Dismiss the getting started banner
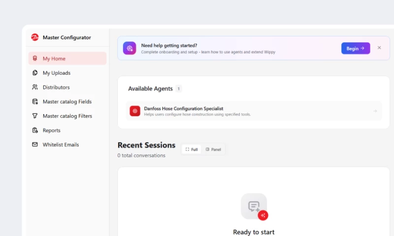Image resolution: width=394 pixels, height=236 pixels. click(x=379, y=48)
